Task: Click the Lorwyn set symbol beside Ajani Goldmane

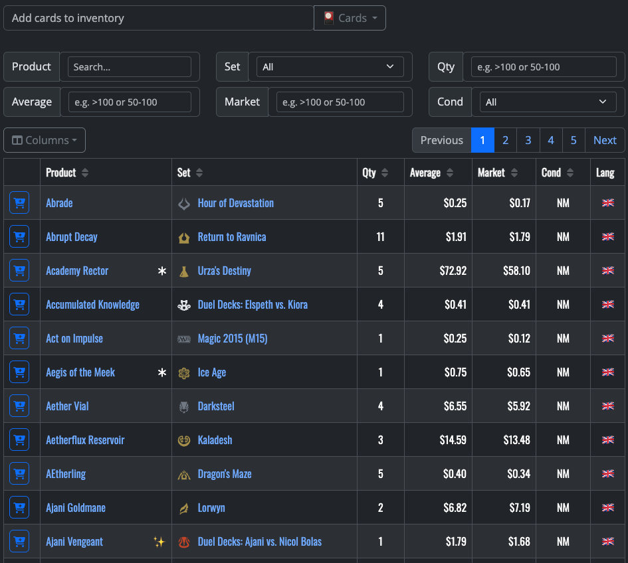Action: (x=184, y=507)
